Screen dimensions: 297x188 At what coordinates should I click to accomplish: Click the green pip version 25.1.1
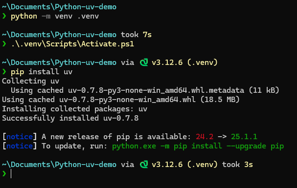(244, 137)
